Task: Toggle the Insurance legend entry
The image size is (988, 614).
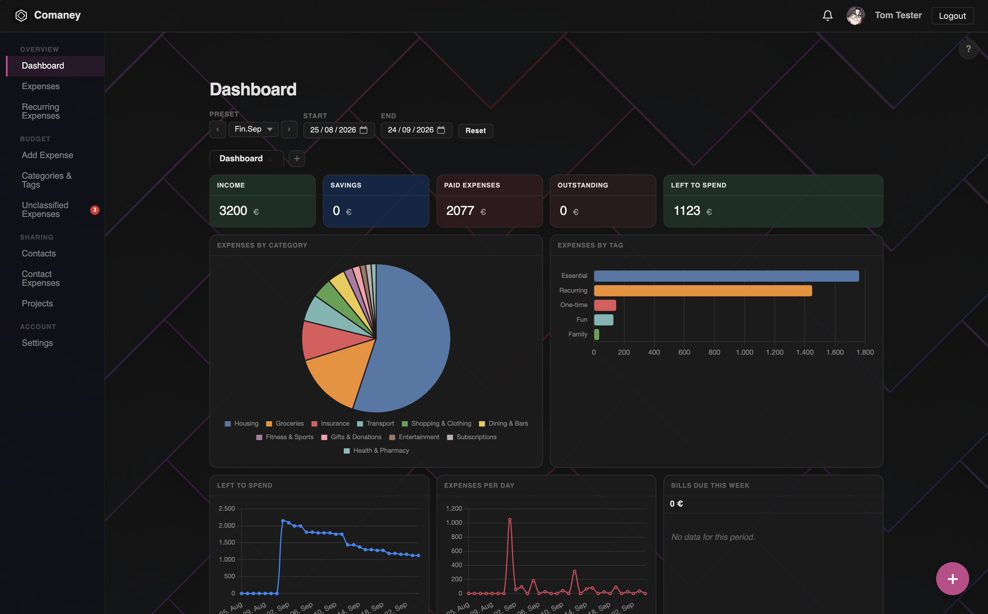Action: [330, 424]
